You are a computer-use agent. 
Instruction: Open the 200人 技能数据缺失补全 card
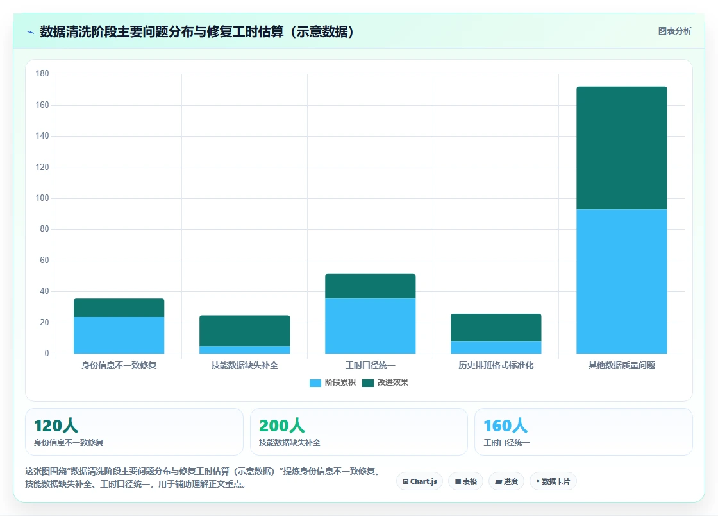coord(358,432)
